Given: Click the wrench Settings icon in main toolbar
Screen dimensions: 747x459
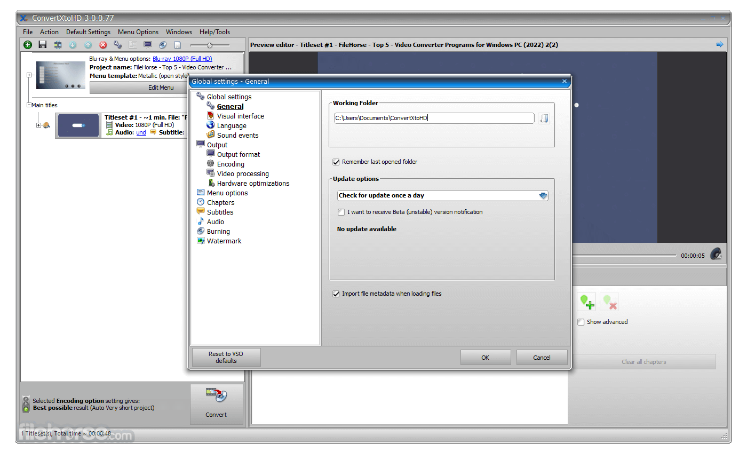Looking at the screenshot, I should tap(118, 45).
